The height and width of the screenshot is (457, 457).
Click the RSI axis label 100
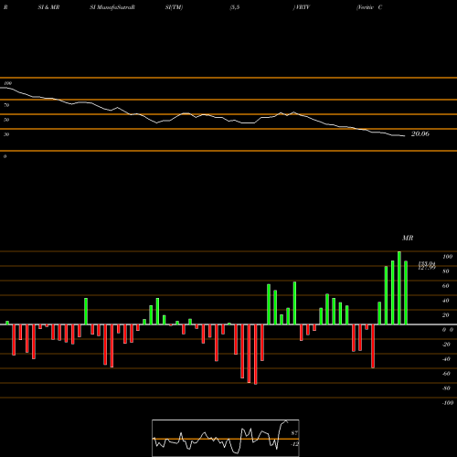(7, 83)
